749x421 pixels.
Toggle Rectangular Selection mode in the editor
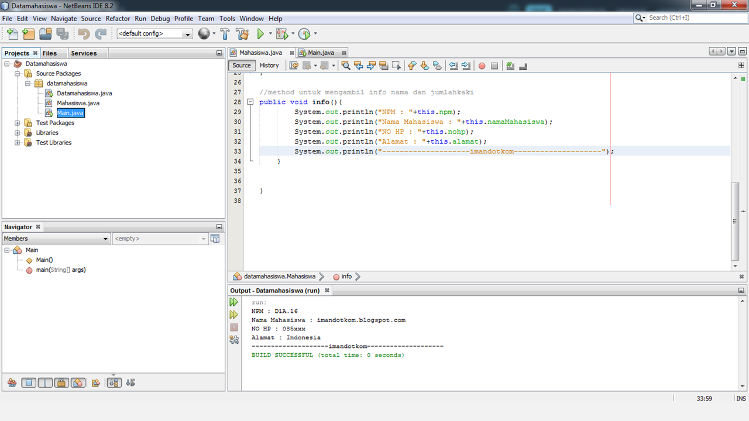point(397,65)
